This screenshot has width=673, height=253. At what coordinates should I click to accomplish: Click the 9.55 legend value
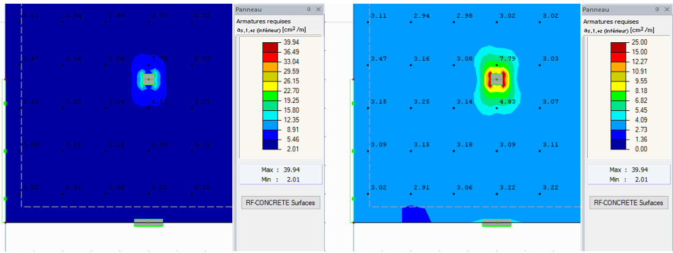pyautogui.click(x=641, y=81)
